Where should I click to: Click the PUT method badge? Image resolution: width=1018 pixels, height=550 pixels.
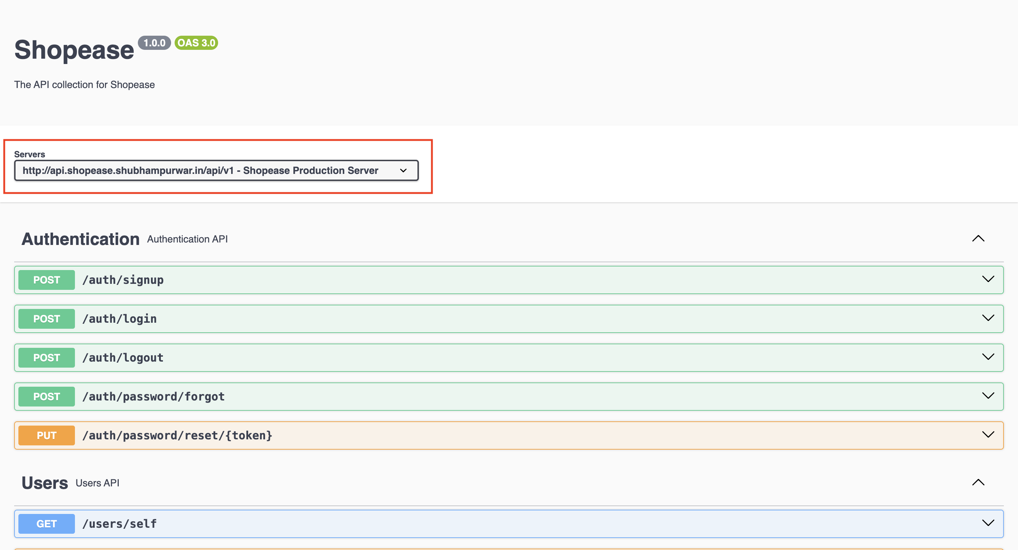pos(47,435)
